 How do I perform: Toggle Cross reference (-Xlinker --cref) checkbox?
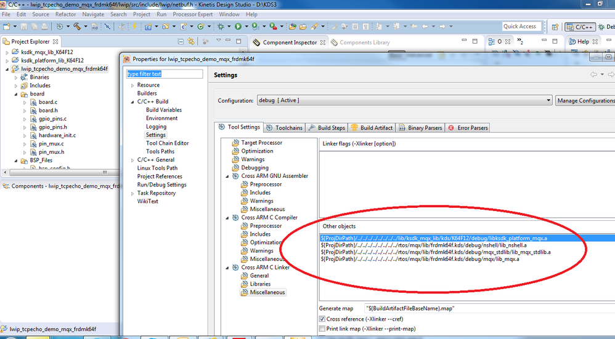(322, 319)
